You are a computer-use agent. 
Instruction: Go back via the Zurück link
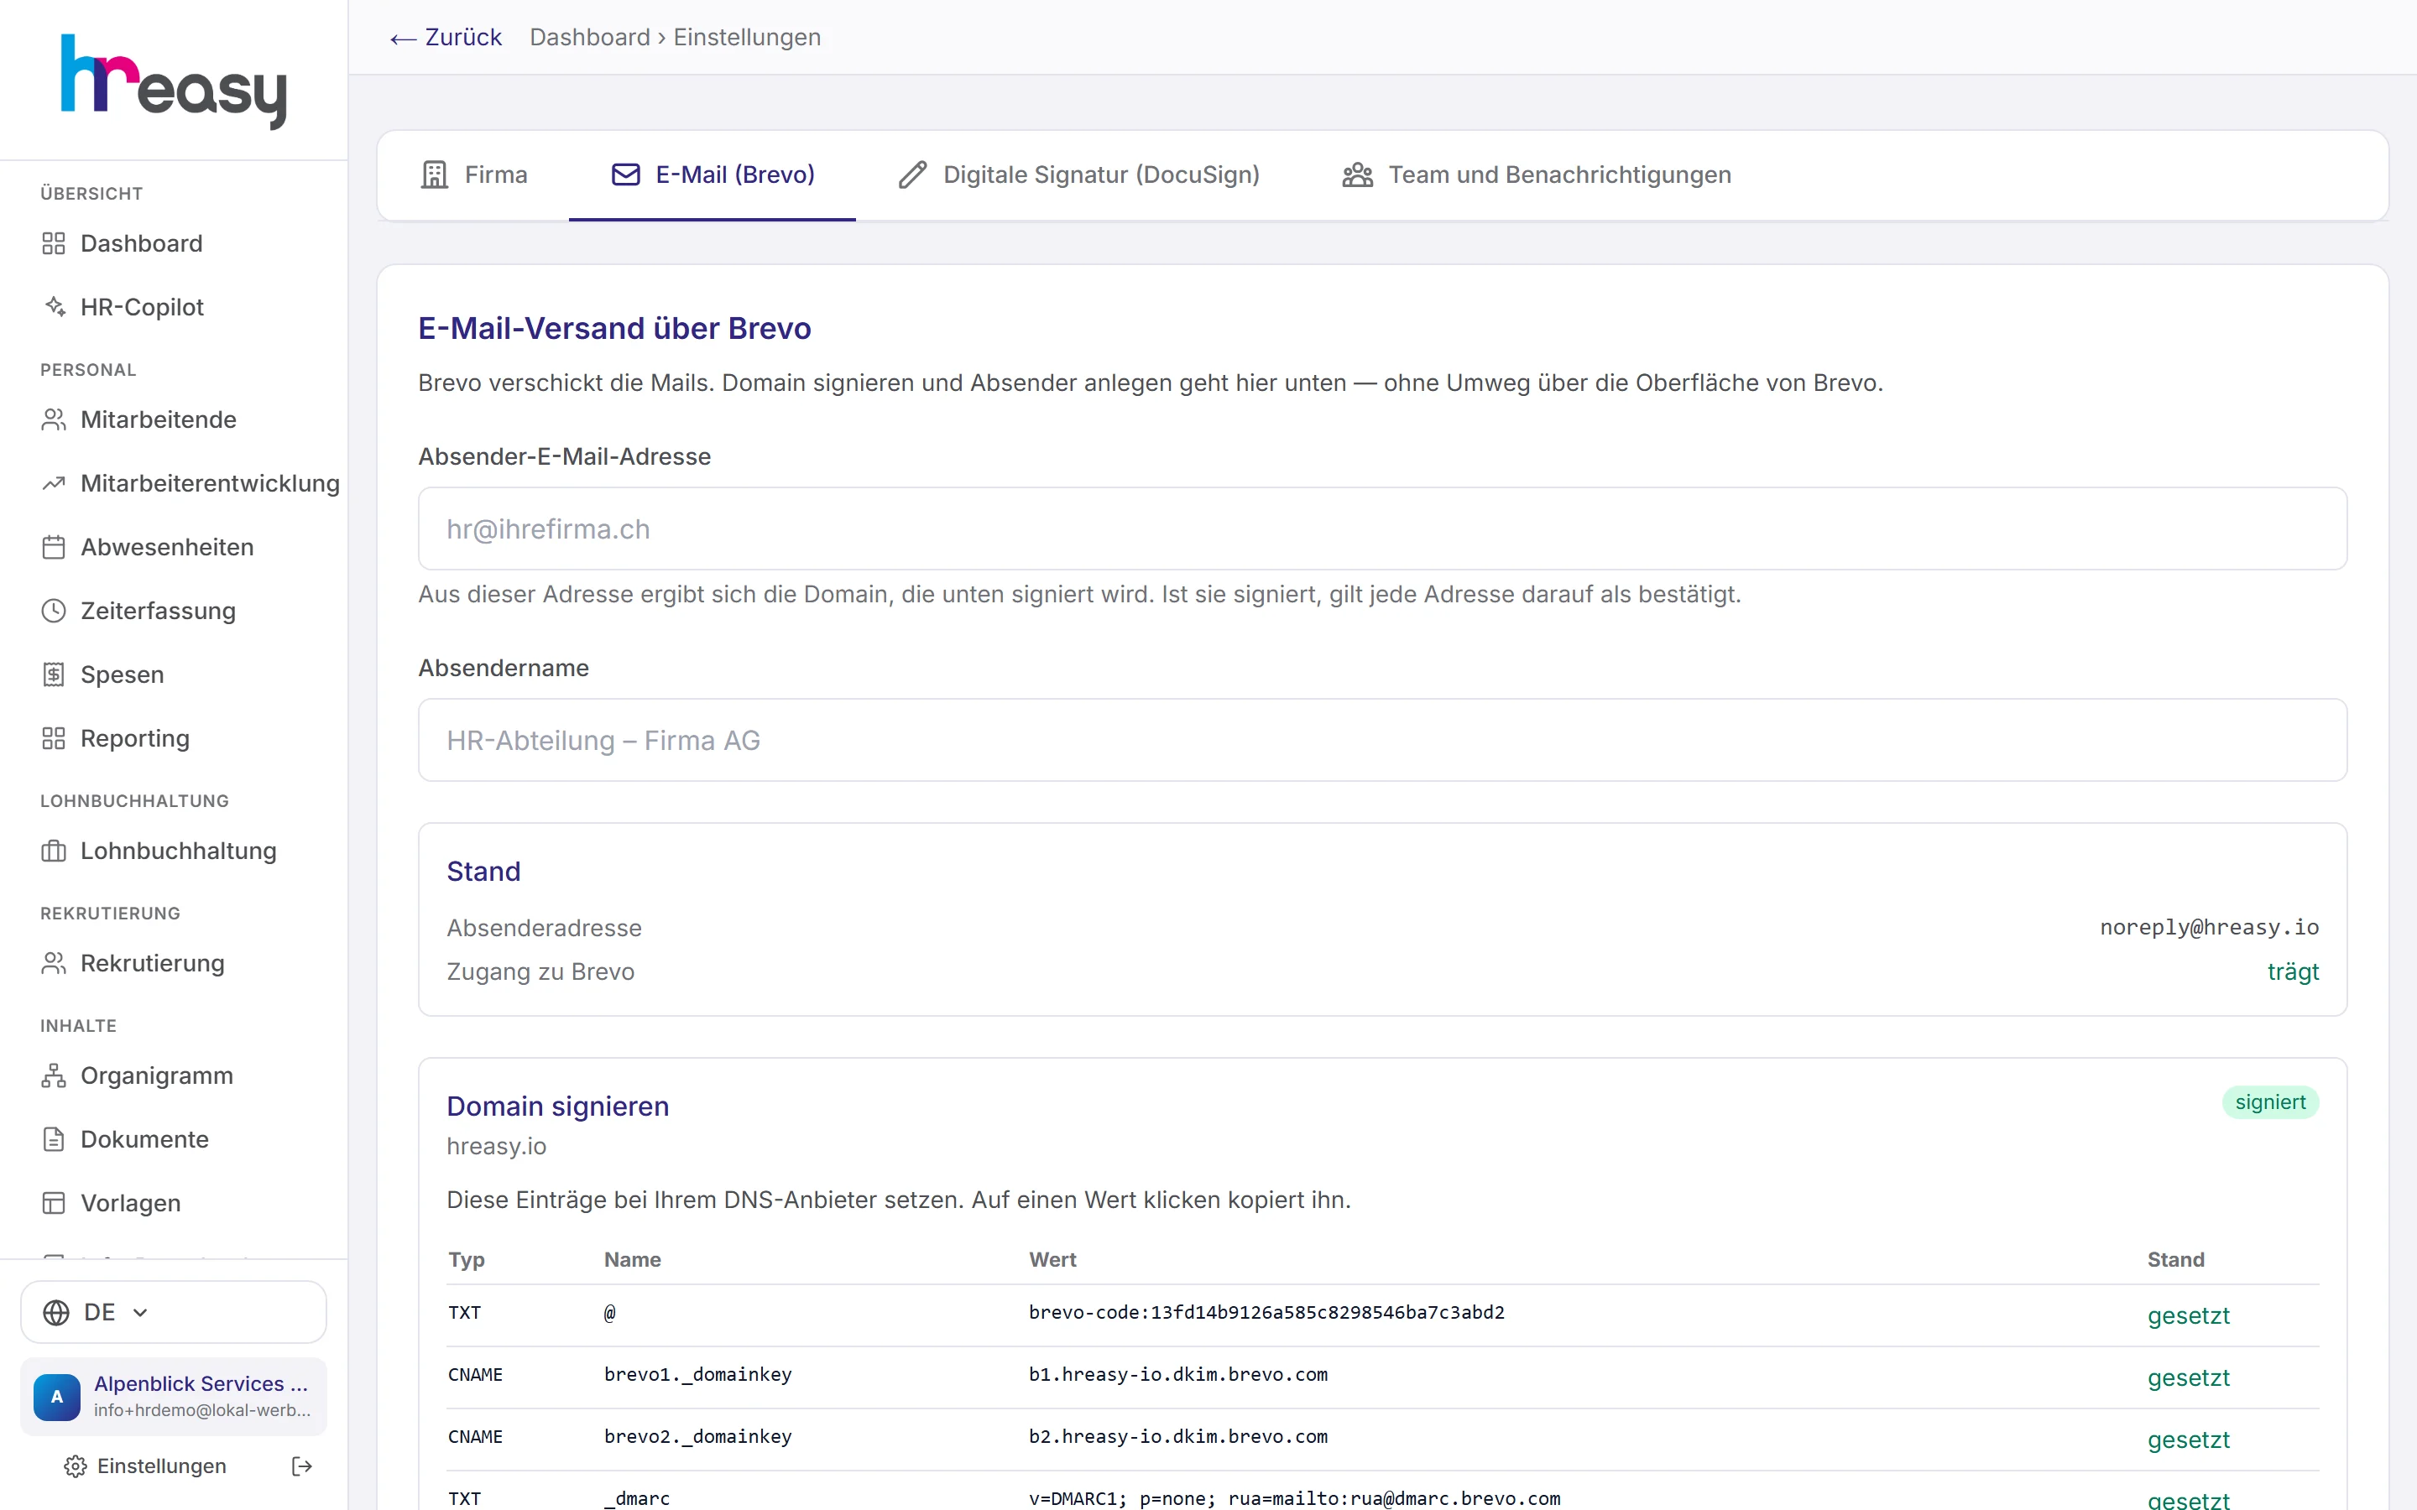(446, 37)
